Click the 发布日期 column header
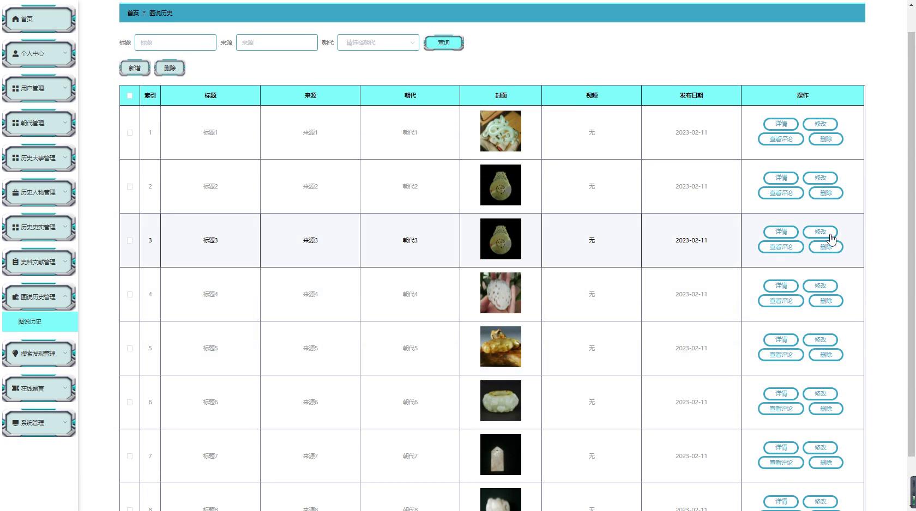Screen dimensions: 916x511 (691, 95)
